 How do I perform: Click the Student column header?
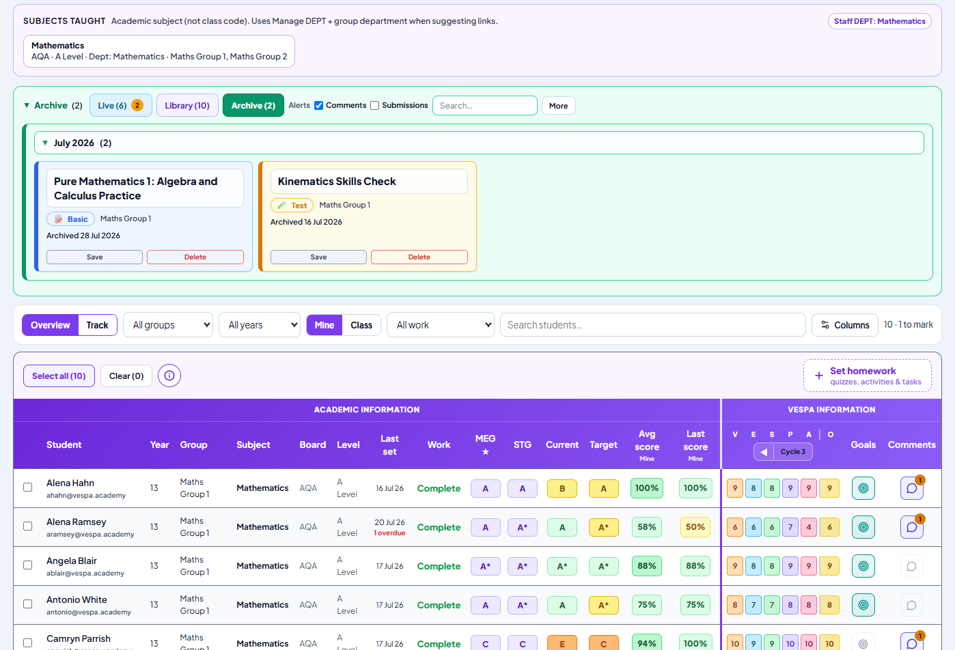[x=64, y=444]
